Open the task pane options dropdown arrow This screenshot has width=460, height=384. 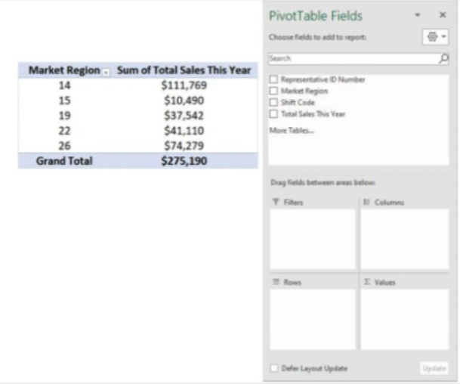(418, 15)
